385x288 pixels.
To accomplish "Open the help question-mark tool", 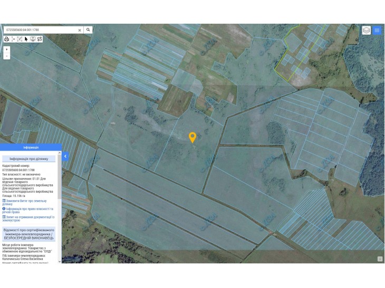I will coord(33,39).
